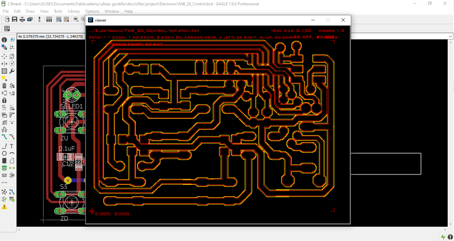Close the viewer window
This screenshot has width=454, height=241.
(x=343, y=20)
